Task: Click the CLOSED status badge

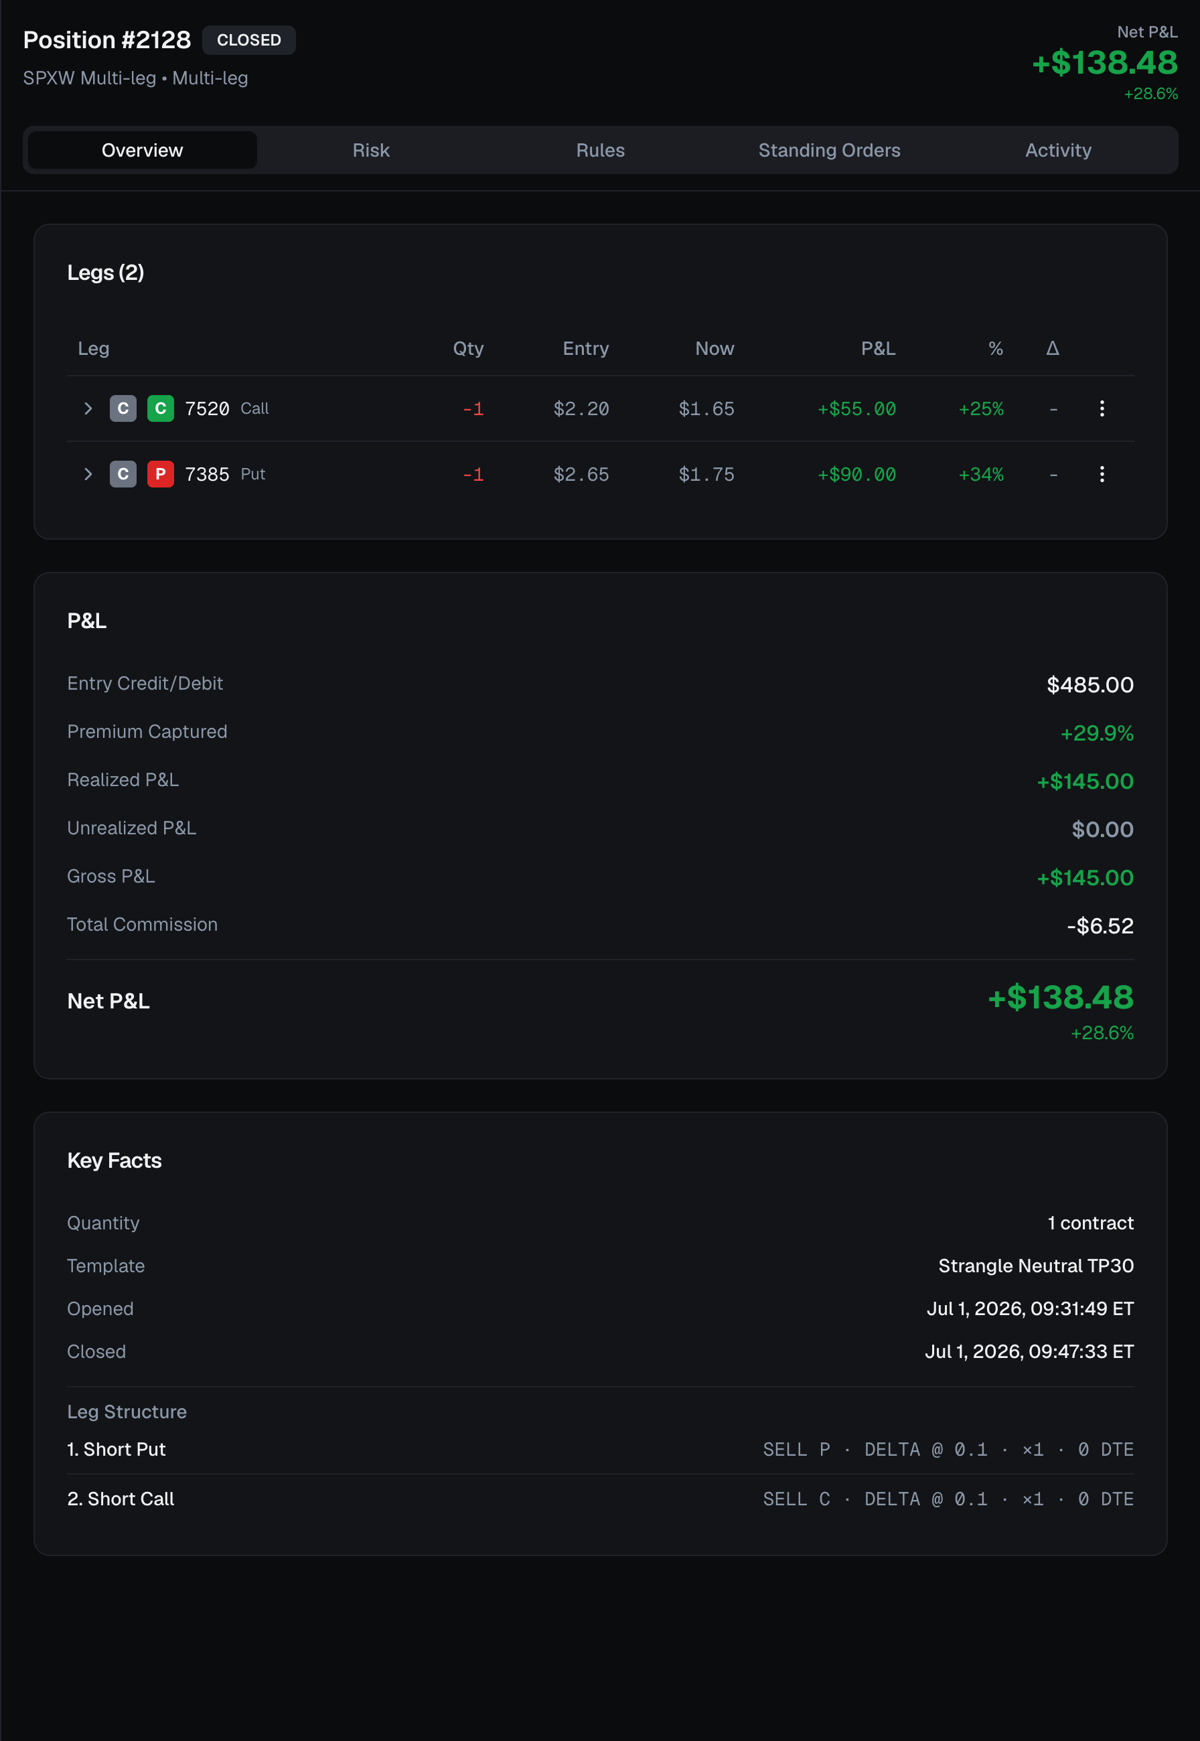Action: tap(249, 40)
